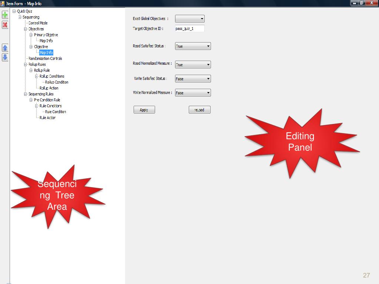The height and width of the screenshot is (284, 379).
Task: Click the Target Objective ID field
Action: (x=190, y=28)
